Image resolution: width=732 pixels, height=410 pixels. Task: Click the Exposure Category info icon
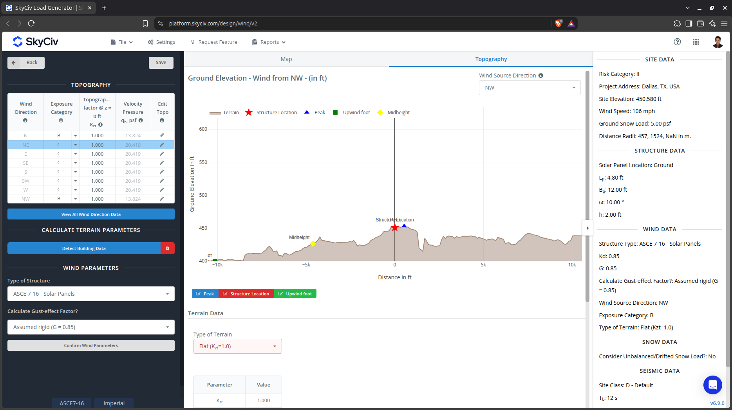click(x=61, y=120)
